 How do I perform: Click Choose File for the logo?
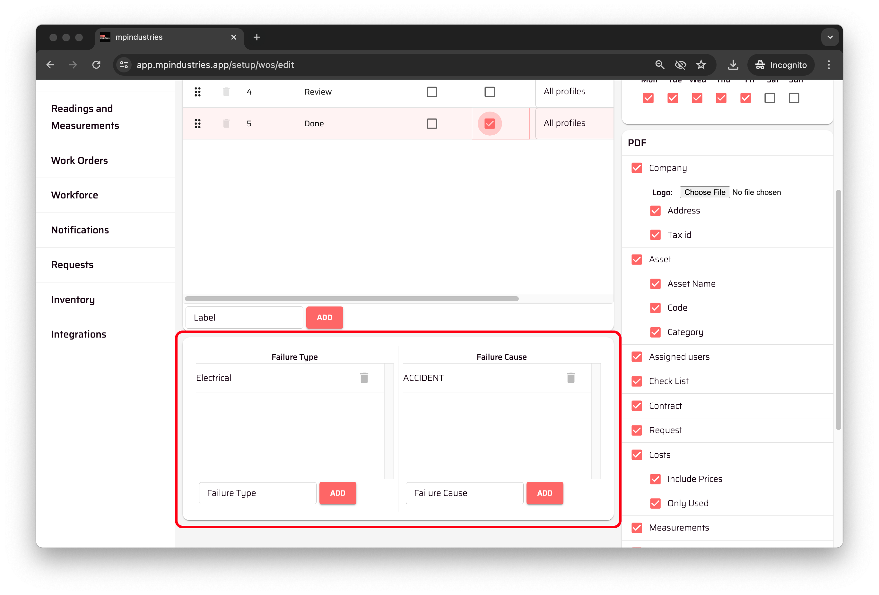pyautogui.click(x=704, y=192)
